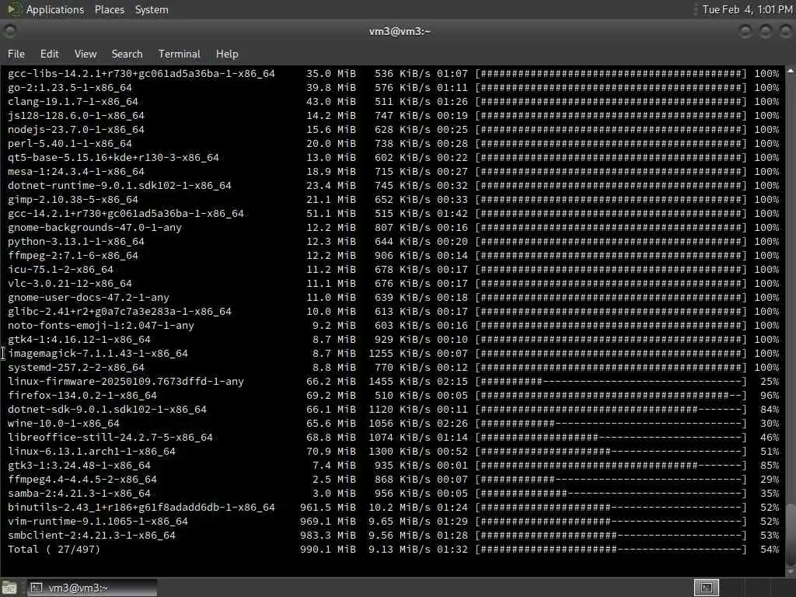Click the vm3@vm3:~ window title text
Screen dimensions: 796x597
coord(400,31)
